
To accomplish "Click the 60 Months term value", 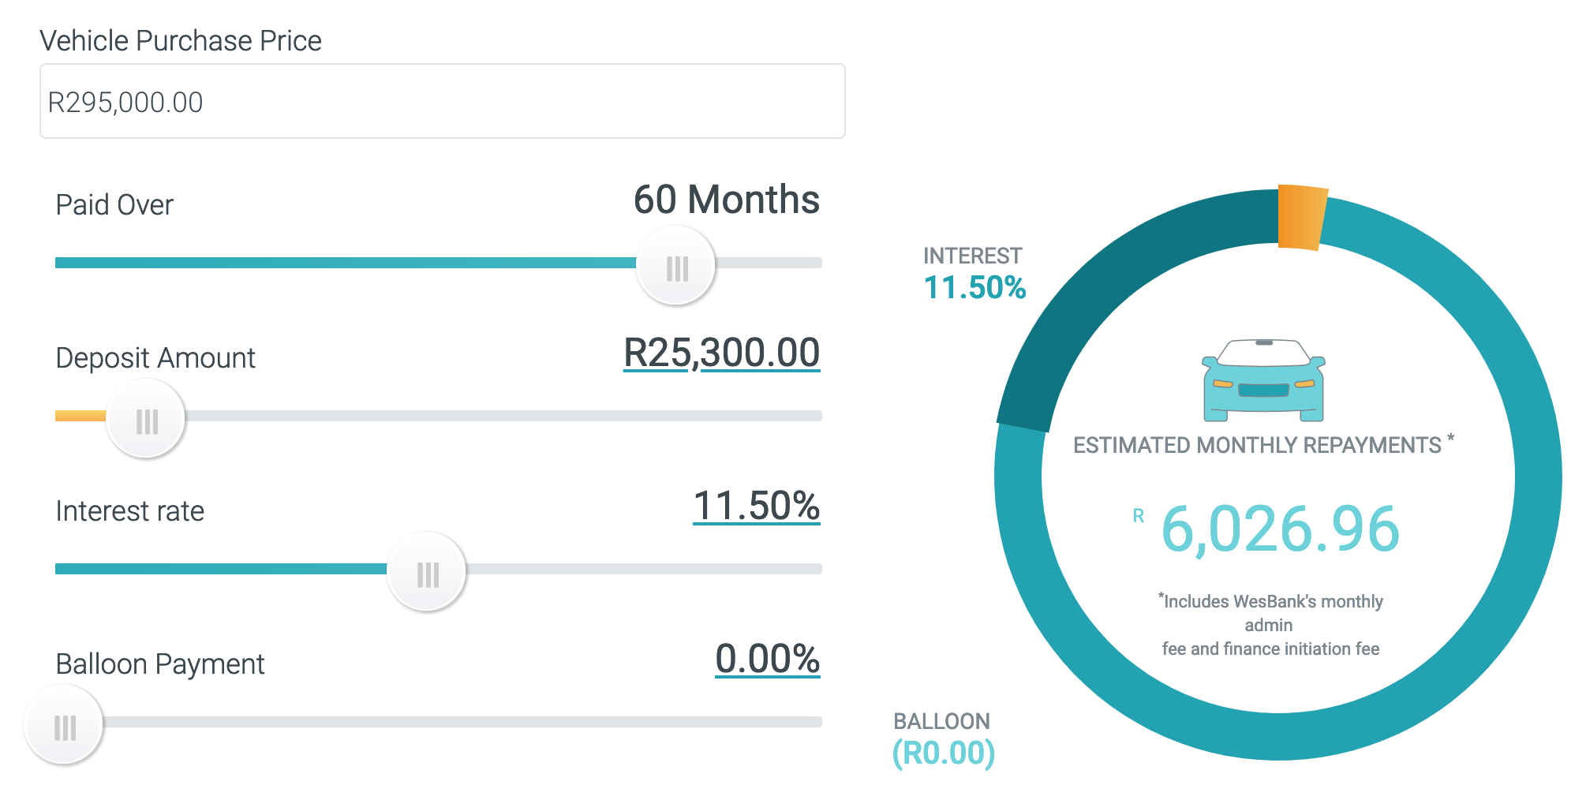I will [726, 200].
